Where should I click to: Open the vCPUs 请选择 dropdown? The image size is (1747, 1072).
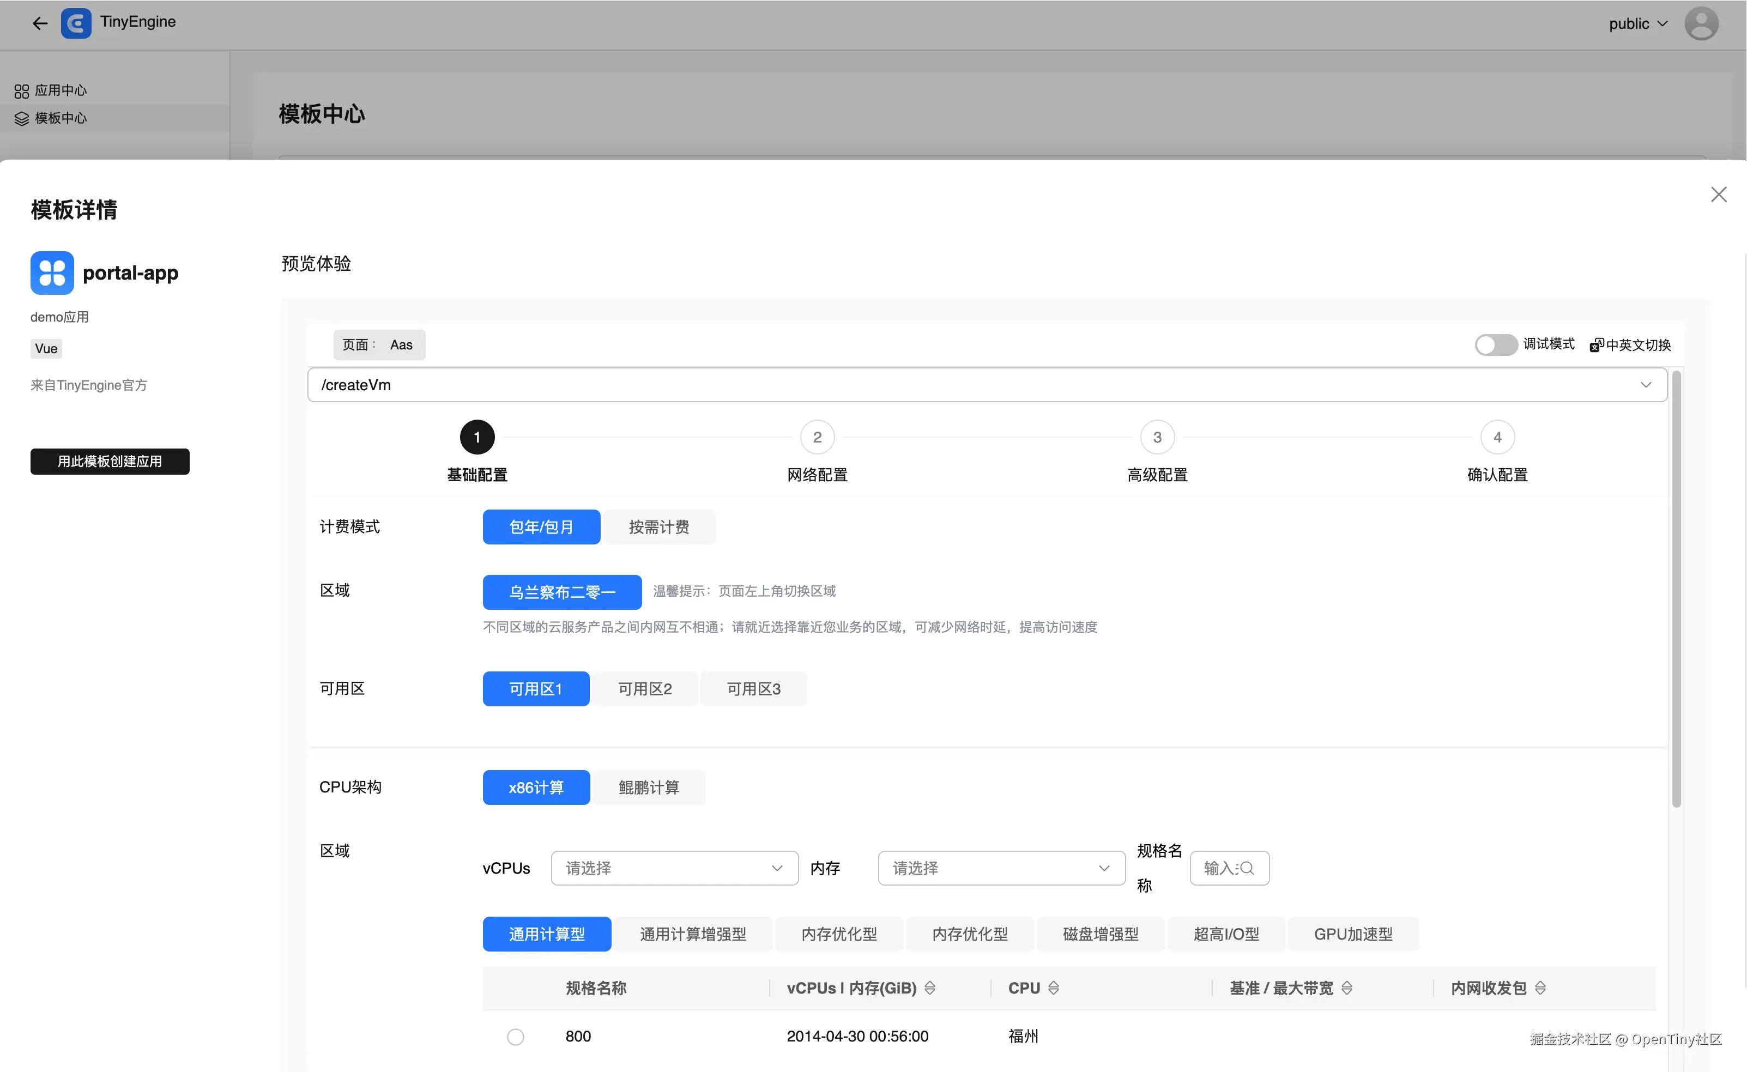(674, 868)
